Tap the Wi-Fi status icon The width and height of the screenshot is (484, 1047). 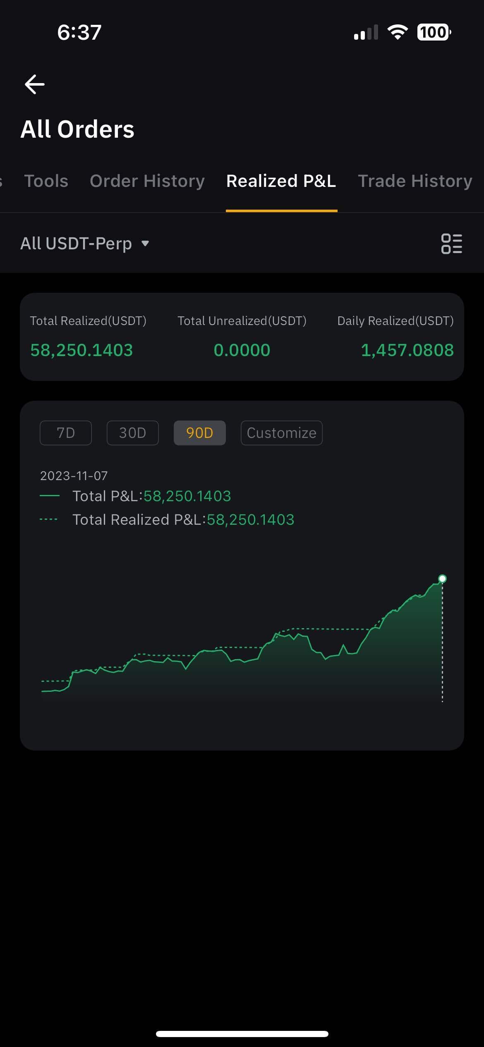pos(397,32)
